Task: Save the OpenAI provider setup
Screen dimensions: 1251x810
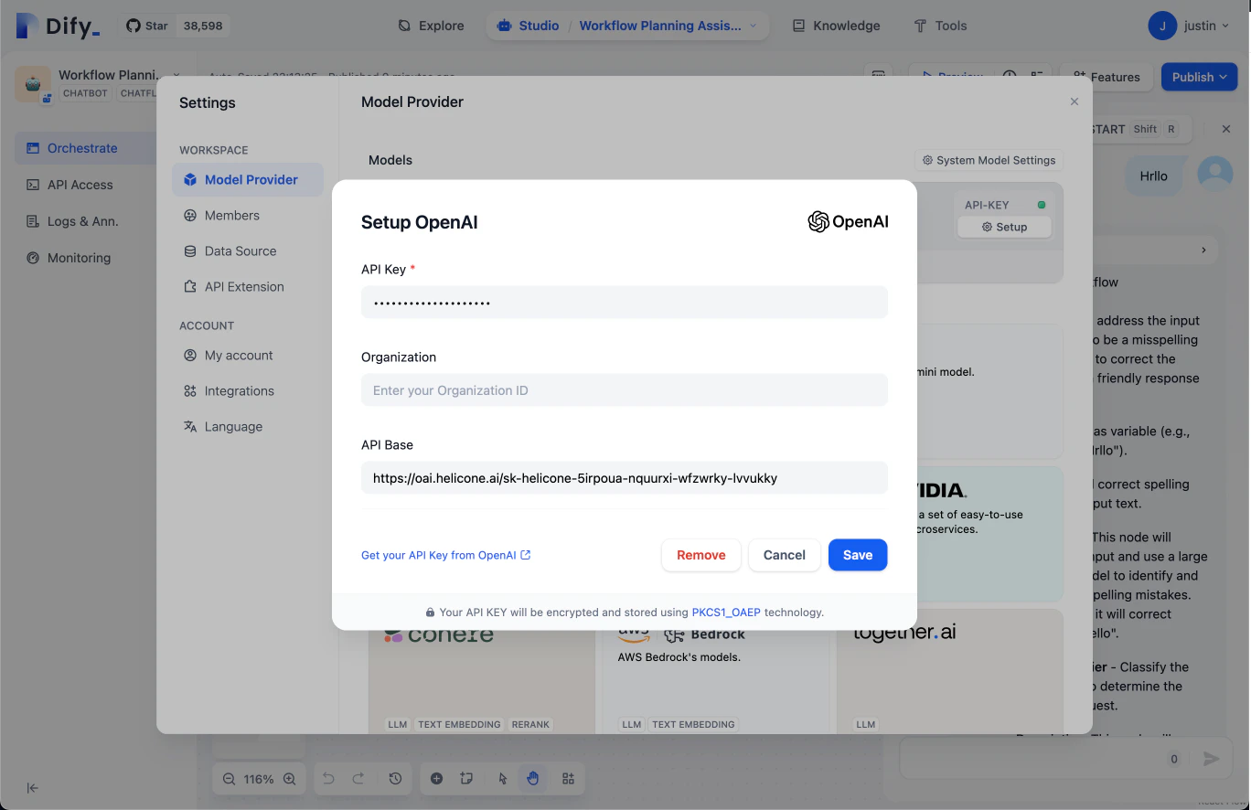Action: (x=857, y=555)
